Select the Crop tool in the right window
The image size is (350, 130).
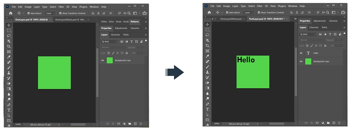tap(208, 45)
